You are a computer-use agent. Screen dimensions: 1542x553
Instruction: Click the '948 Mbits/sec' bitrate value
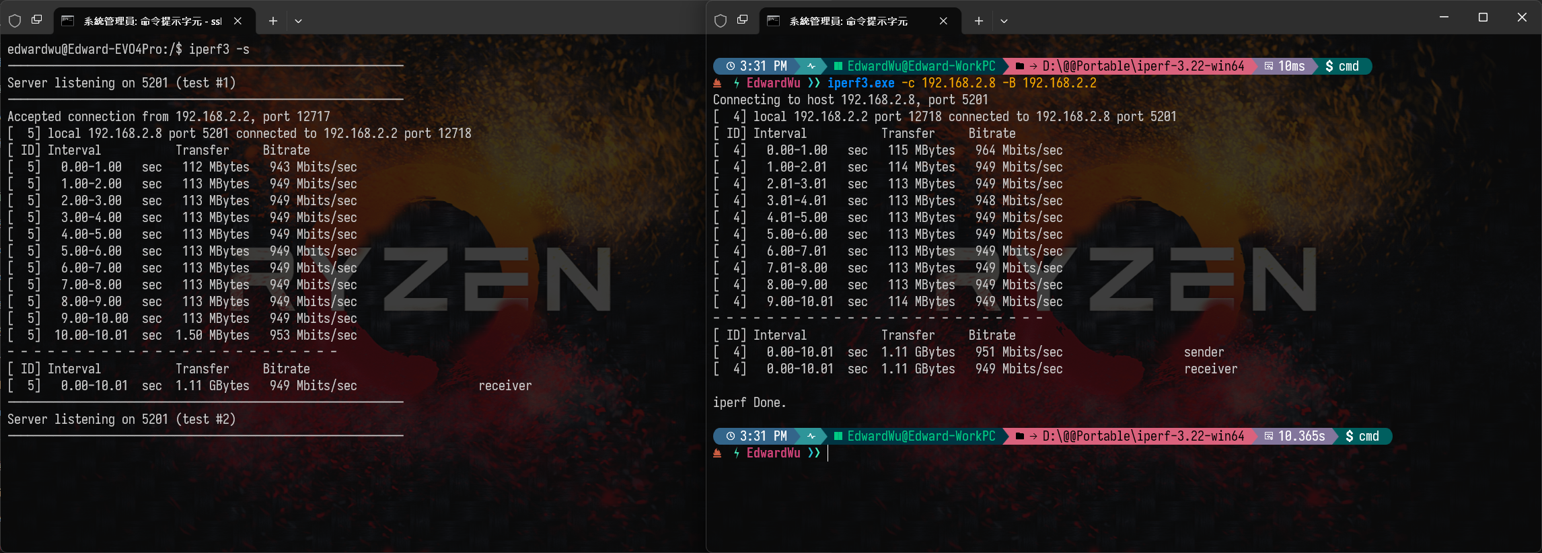[x=1019, y=200]
